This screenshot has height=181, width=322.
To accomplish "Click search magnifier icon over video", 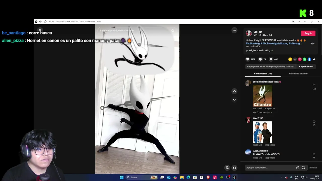I will click(173, 31).
